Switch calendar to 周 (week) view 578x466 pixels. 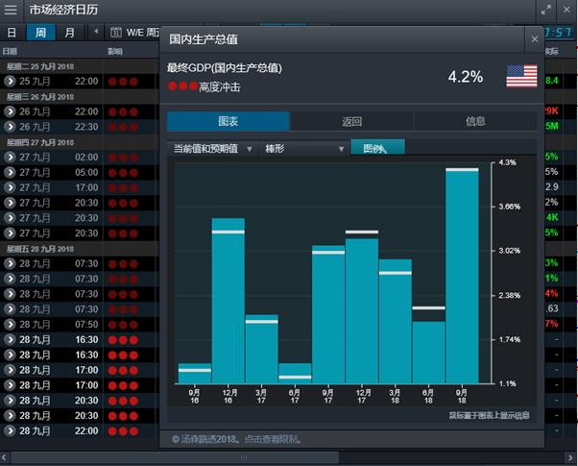pyautogui.click(x=40, y=33)
